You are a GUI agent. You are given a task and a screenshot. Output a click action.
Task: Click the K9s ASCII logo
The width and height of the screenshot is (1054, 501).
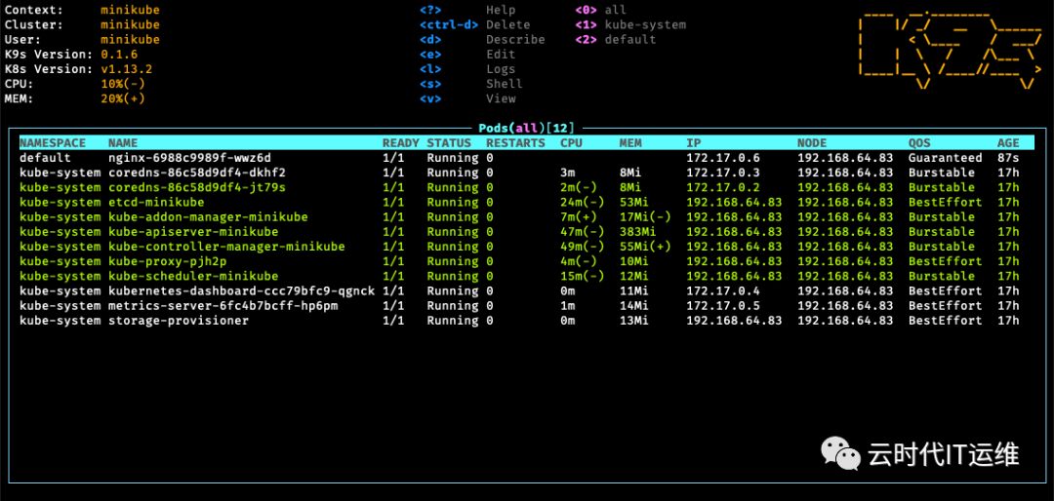point(950,51)
